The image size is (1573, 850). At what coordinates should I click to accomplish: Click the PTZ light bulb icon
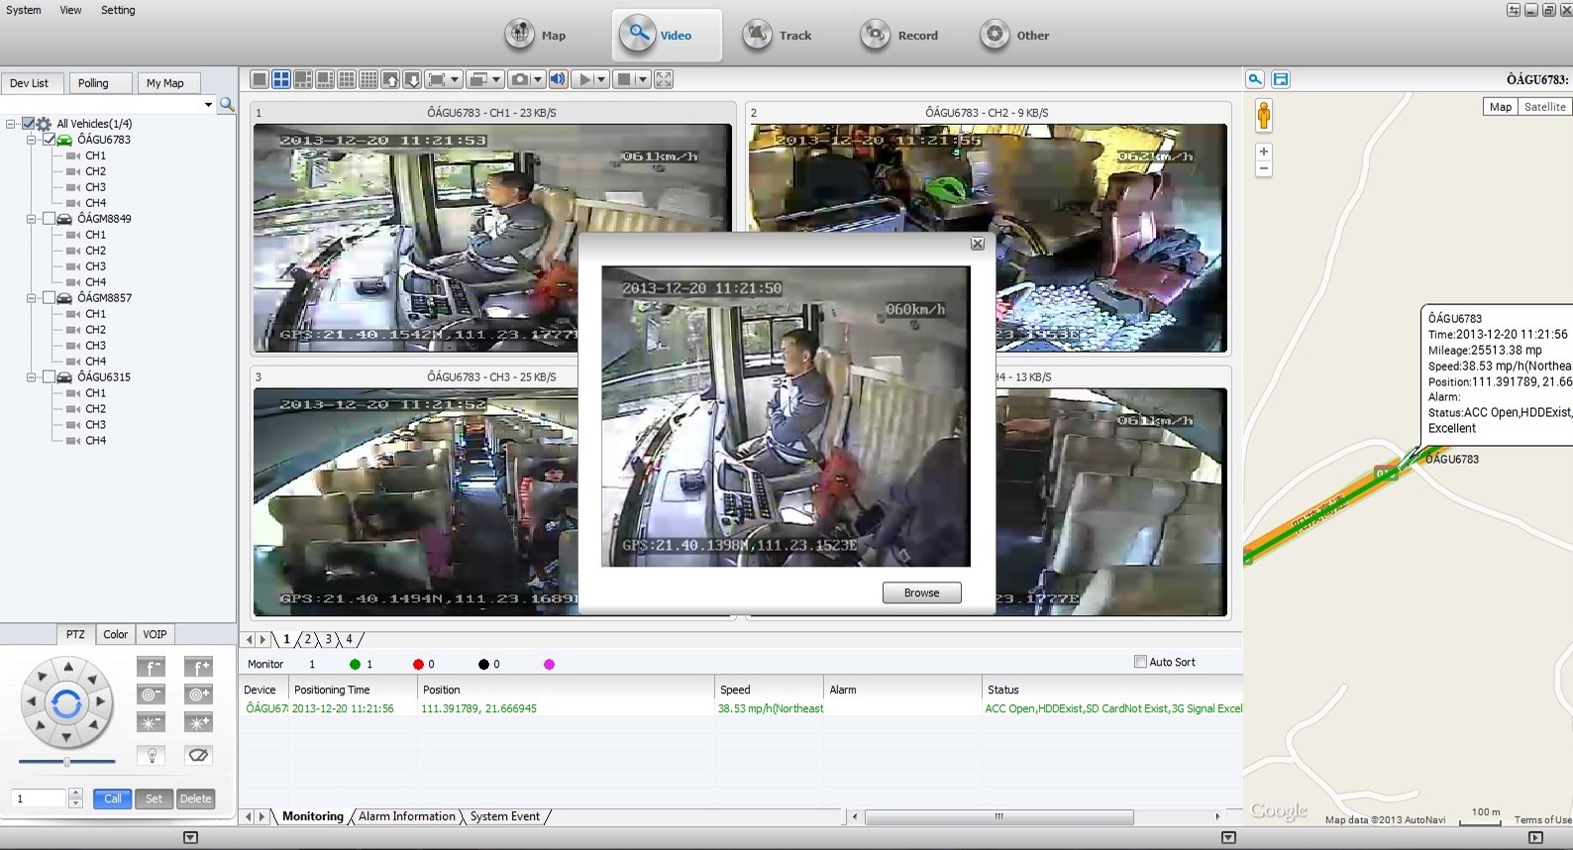(151, 755)
